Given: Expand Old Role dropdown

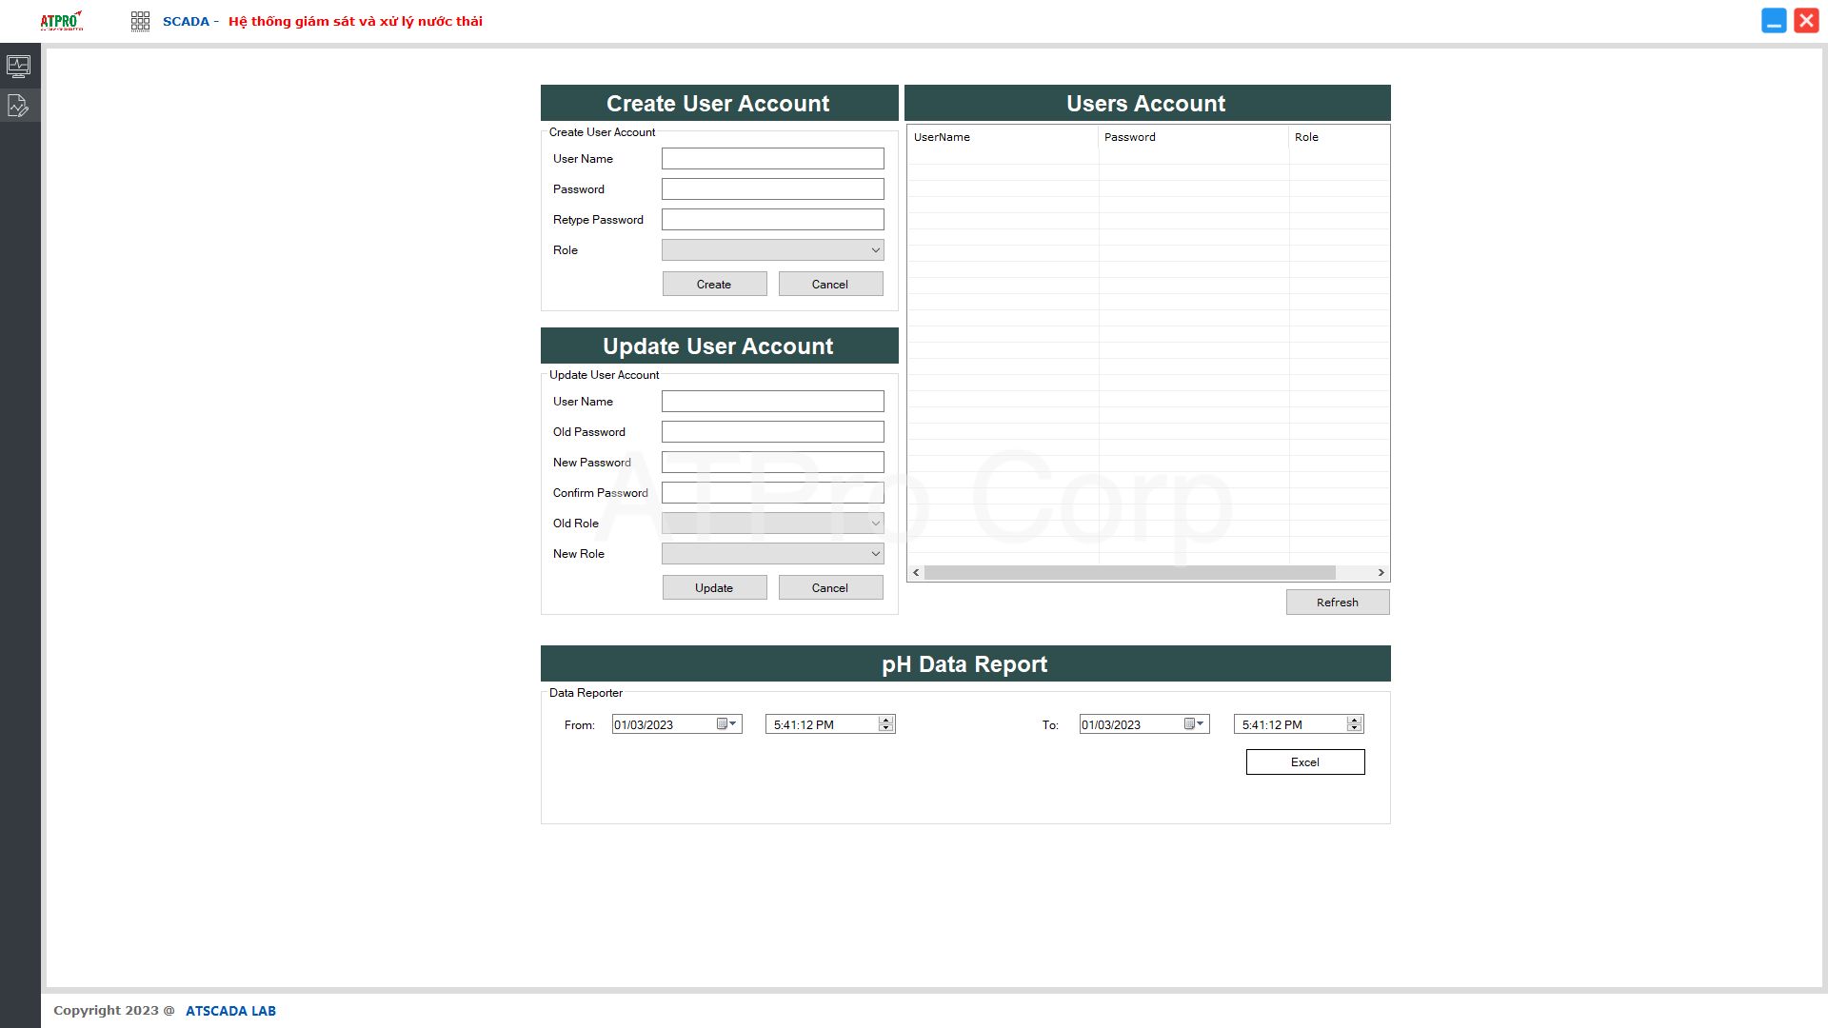Looking at the screenshot, I should [x=875, y=524].
